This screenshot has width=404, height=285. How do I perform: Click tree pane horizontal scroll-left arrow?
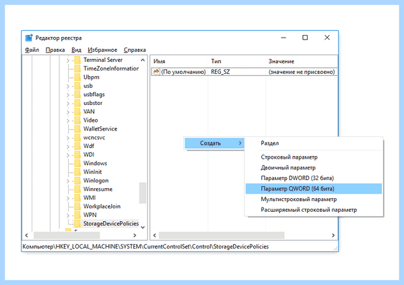pos(26,235)
